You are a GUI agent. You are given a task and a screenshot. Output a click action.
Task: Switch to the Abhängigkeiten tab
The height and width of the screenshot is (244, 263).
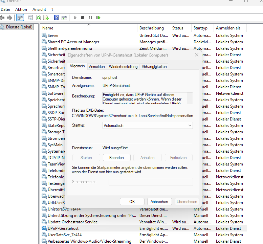click(x=154, y=67)
